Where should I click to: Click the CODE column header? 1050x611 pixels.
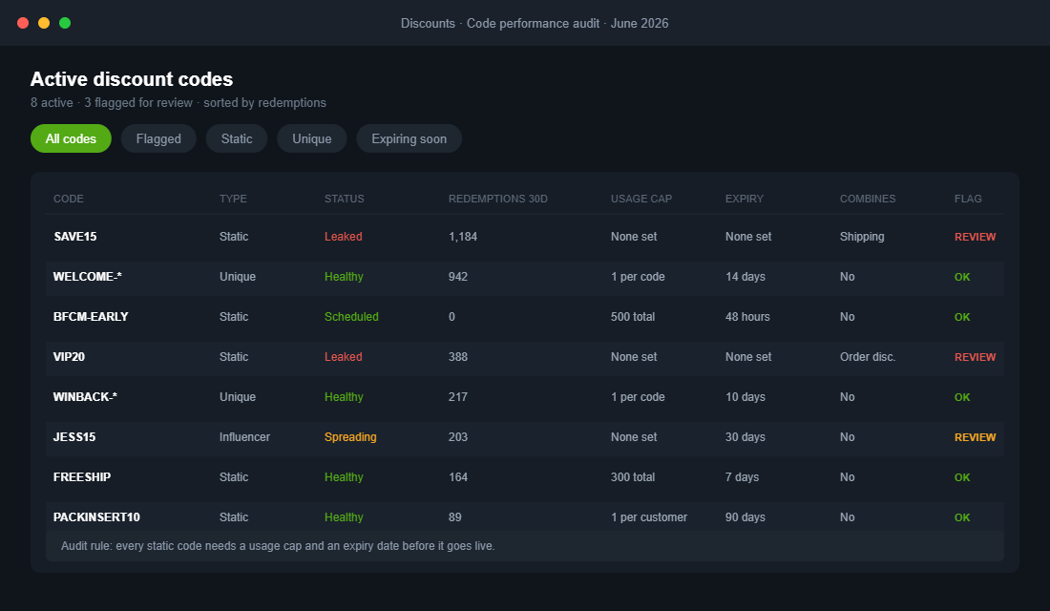[69, 199]
